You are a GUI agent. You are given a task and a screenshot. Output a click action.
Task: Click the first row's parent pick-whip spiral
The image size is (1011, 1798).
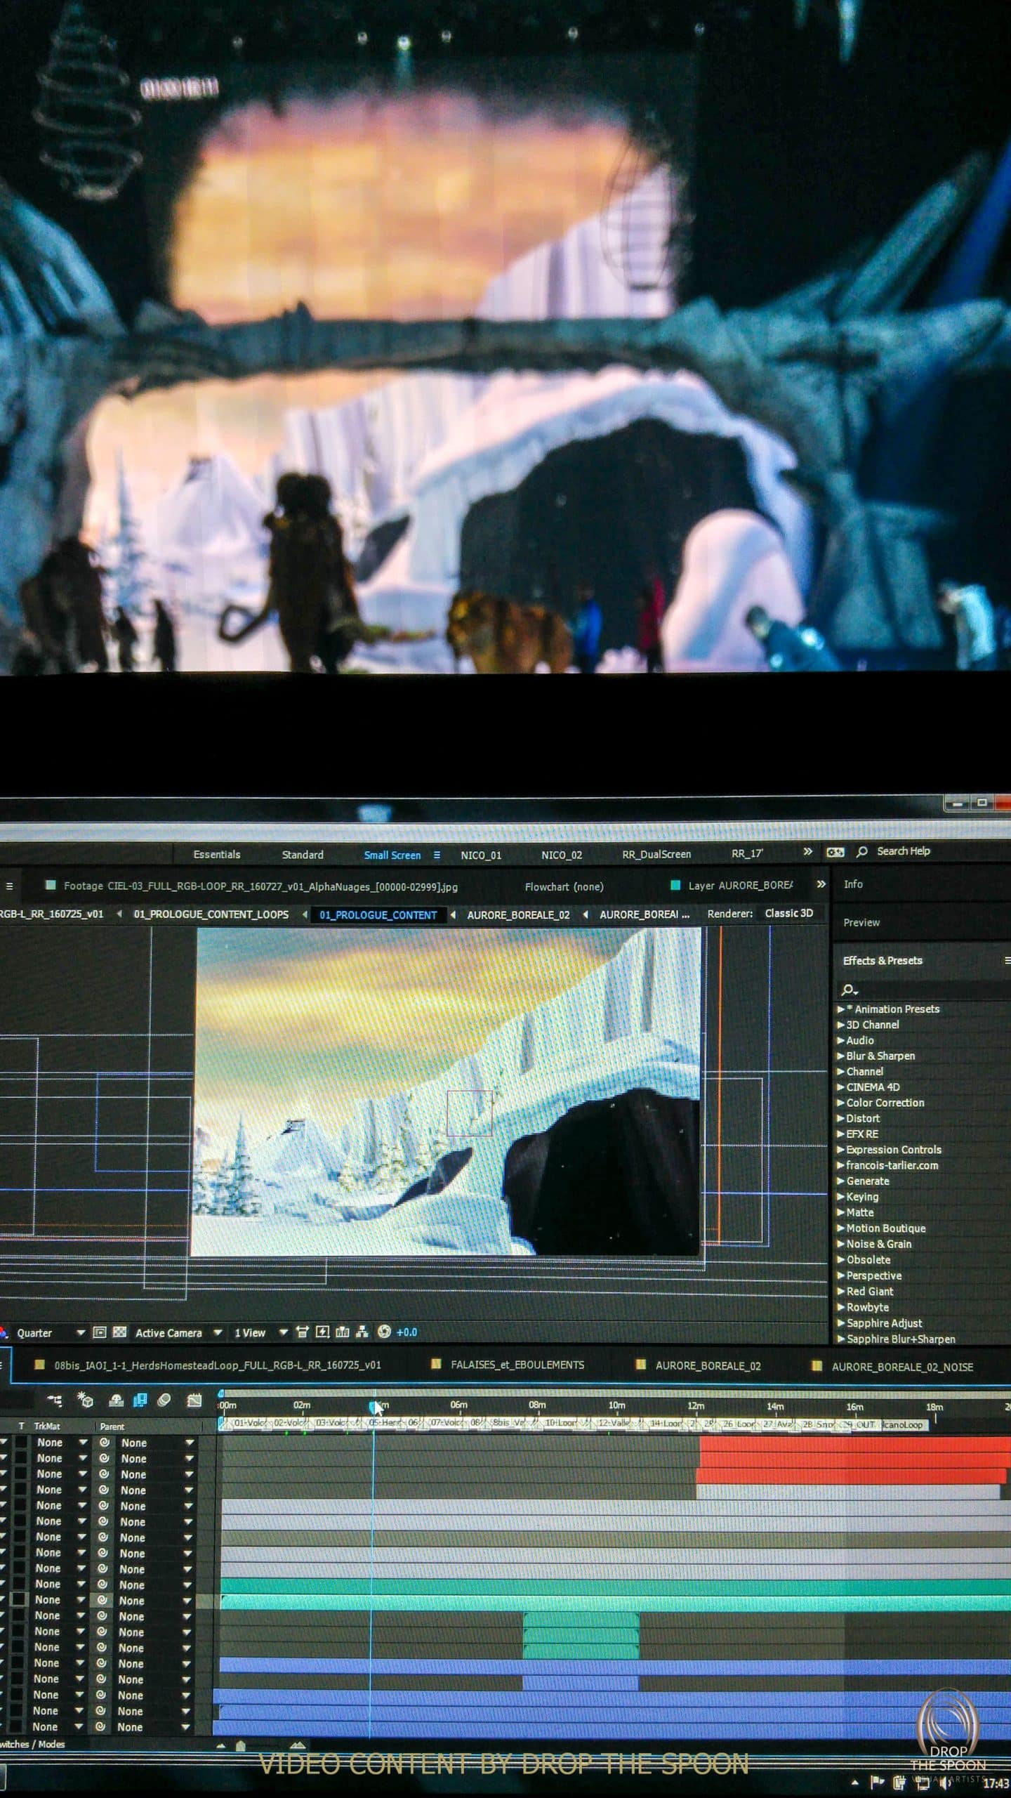(105, 1442)
